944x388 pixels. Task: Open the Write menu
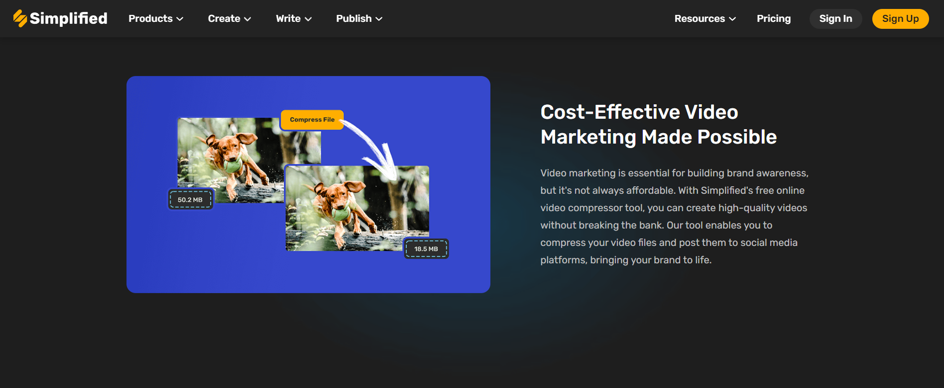tap(288, 18)
